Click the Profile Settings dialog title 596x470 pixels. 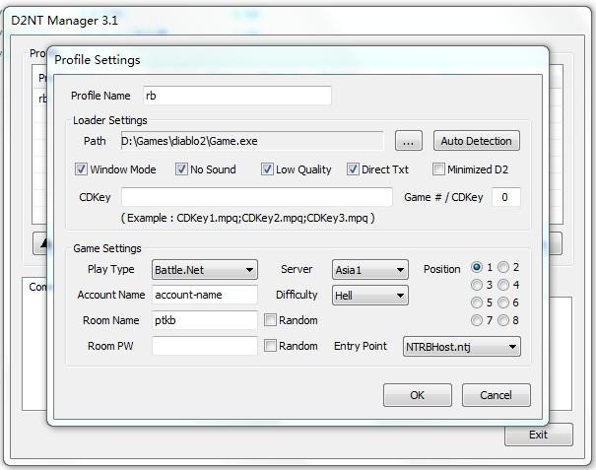(x=98, y=60)
